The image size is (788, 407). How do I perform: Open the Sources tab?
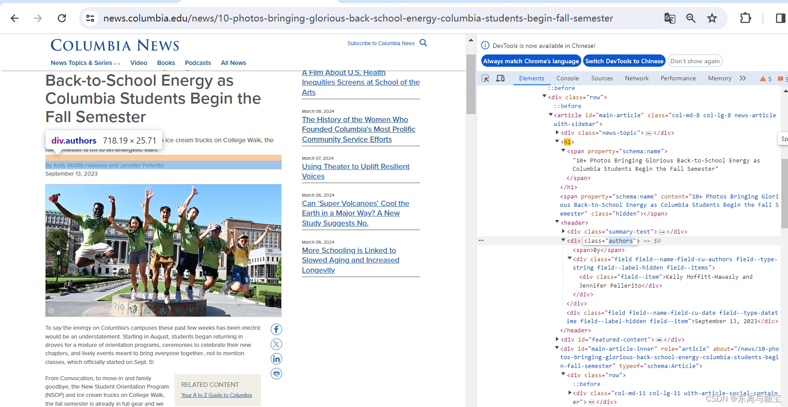[602, 78]
